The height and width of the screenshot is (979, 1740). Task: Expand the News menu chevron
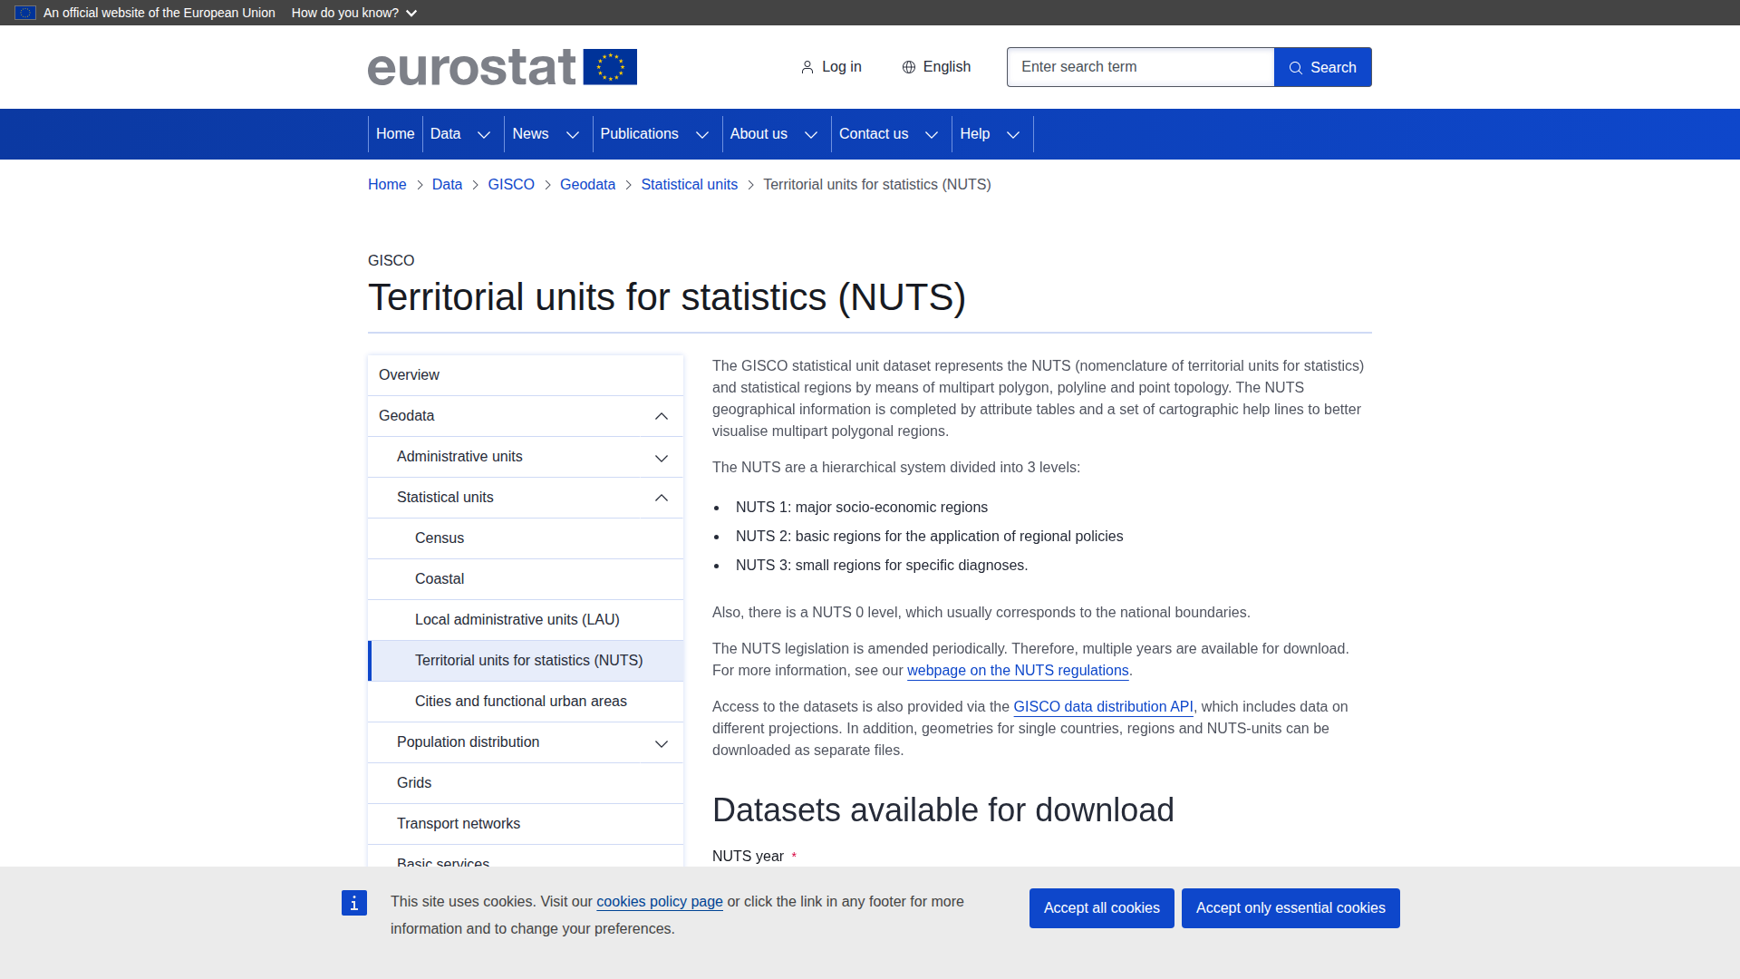tap(573, 134)
